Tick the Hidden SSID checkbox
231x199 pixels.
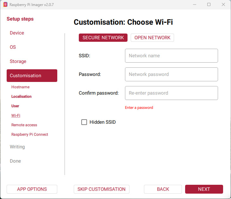(84, 122)
